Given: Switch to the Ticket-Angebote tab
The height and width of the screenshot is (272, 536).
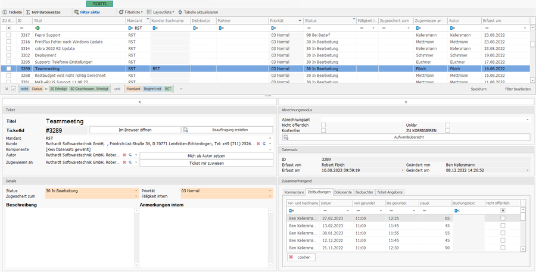Looking at the screenshot, I should (x=389, y=192).
